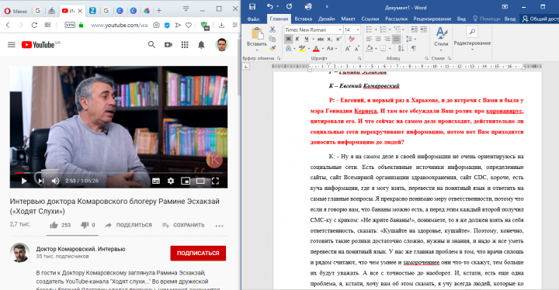Click the Общий доступ share button in Word

(x=540, y=19)
